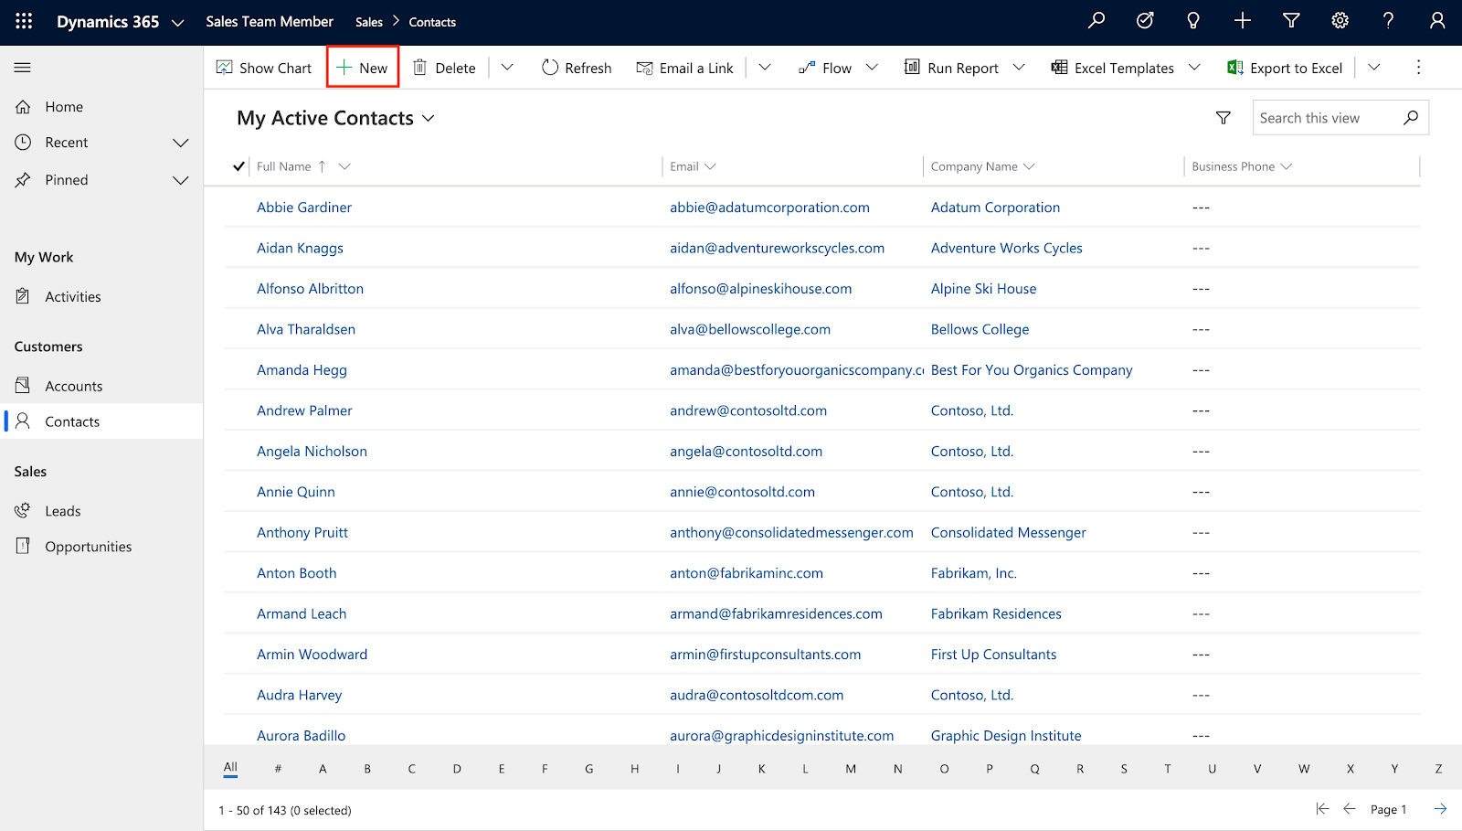Click the Refresh command
This screenshot has width=1462, height=831.
point(577,68)
